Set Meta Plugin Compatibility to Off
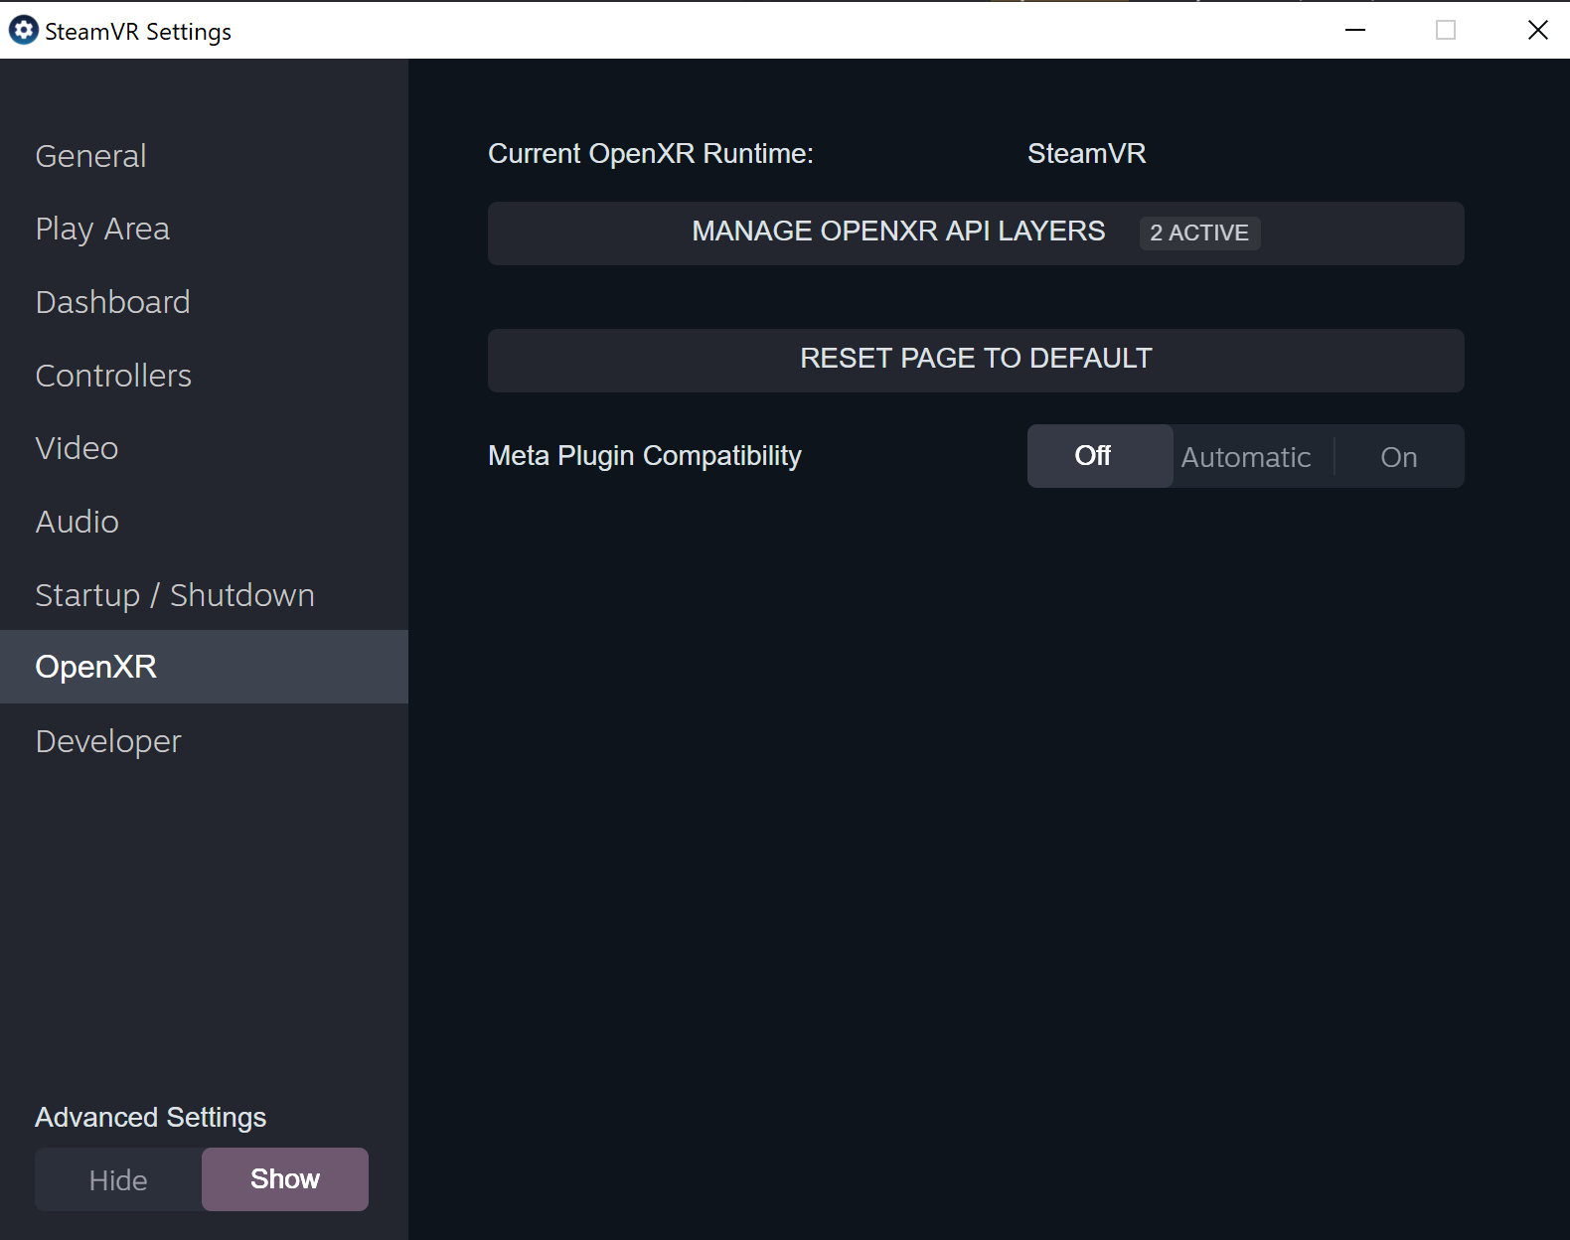 (x=1093, y=456)
